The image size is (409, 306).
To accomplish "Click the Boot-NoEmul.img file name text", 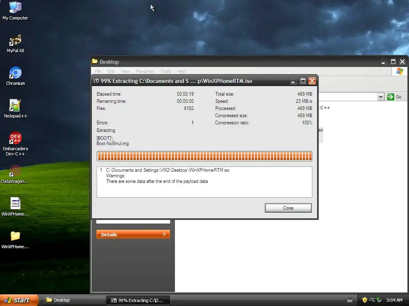I will 113,143.
